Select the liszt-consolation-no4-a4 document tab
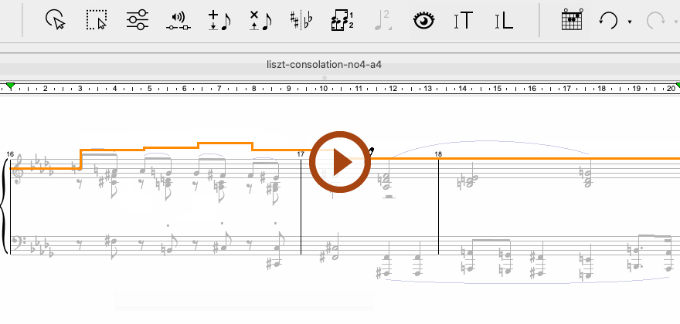Screen dimensions: 680x324 click(324, 65)
